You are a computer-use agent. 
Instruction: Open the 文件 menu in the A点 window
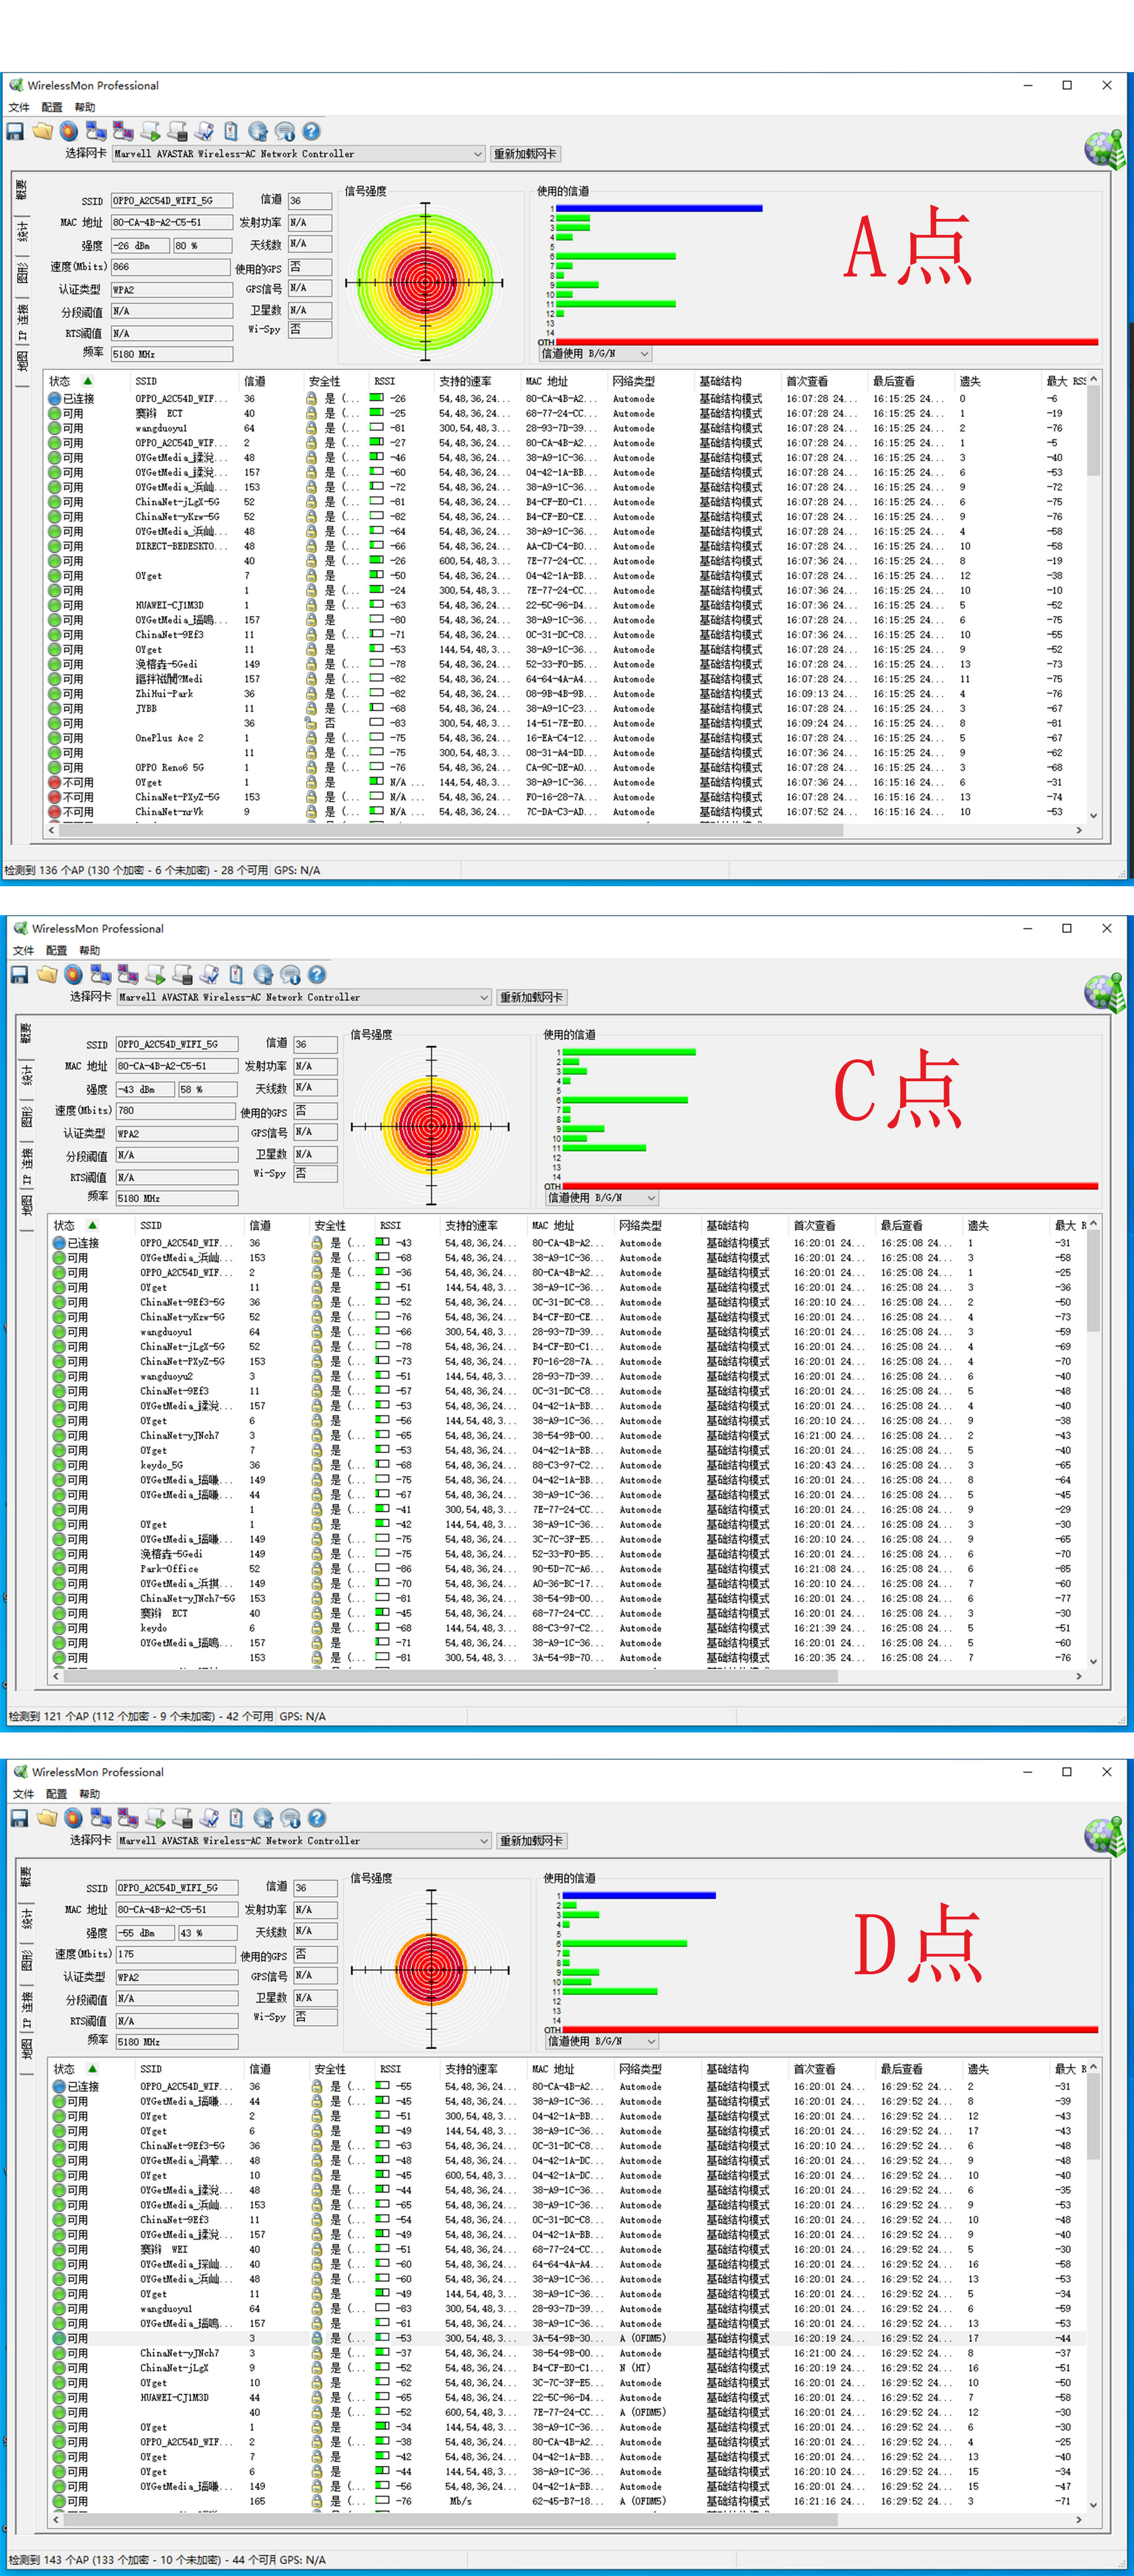(19, 108)
